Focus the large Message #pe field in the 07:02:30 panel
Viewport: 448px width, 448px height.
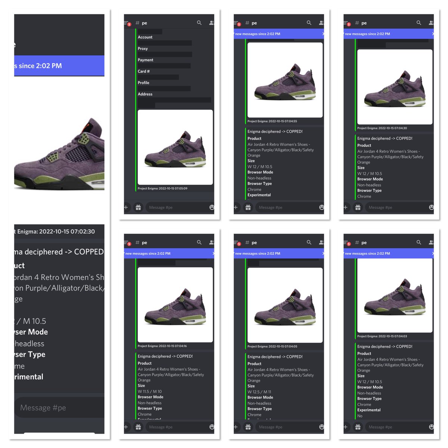coord(59,407)
